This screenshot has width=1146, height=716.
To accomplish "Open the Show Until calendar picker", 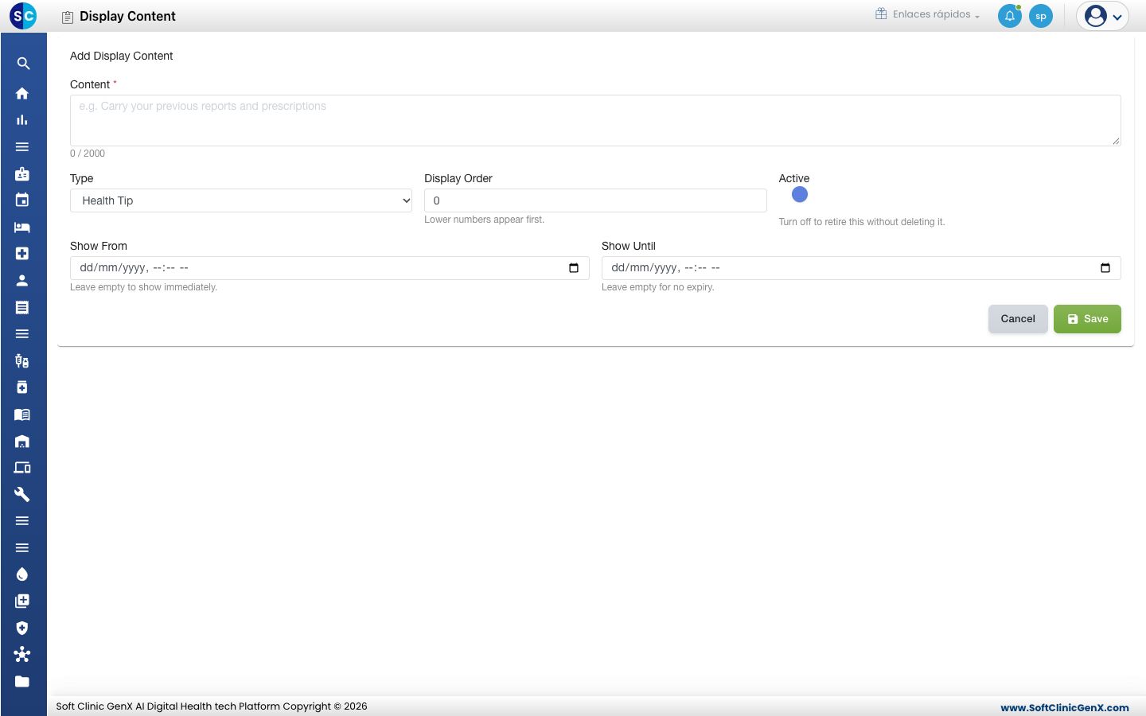I will (1105, 268).
